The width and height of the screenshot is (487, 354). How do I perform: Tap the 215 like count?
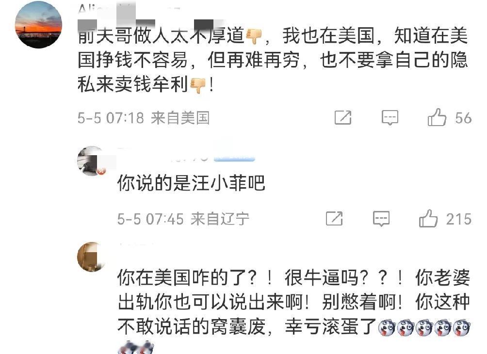(x=459, y=219)
